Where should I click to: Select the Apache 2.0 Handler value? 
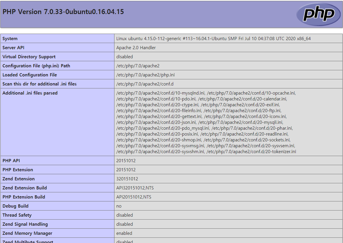pos(136,48)
